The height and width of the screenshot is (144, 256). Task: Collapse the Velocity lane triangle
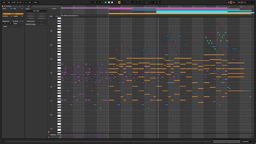48,134
